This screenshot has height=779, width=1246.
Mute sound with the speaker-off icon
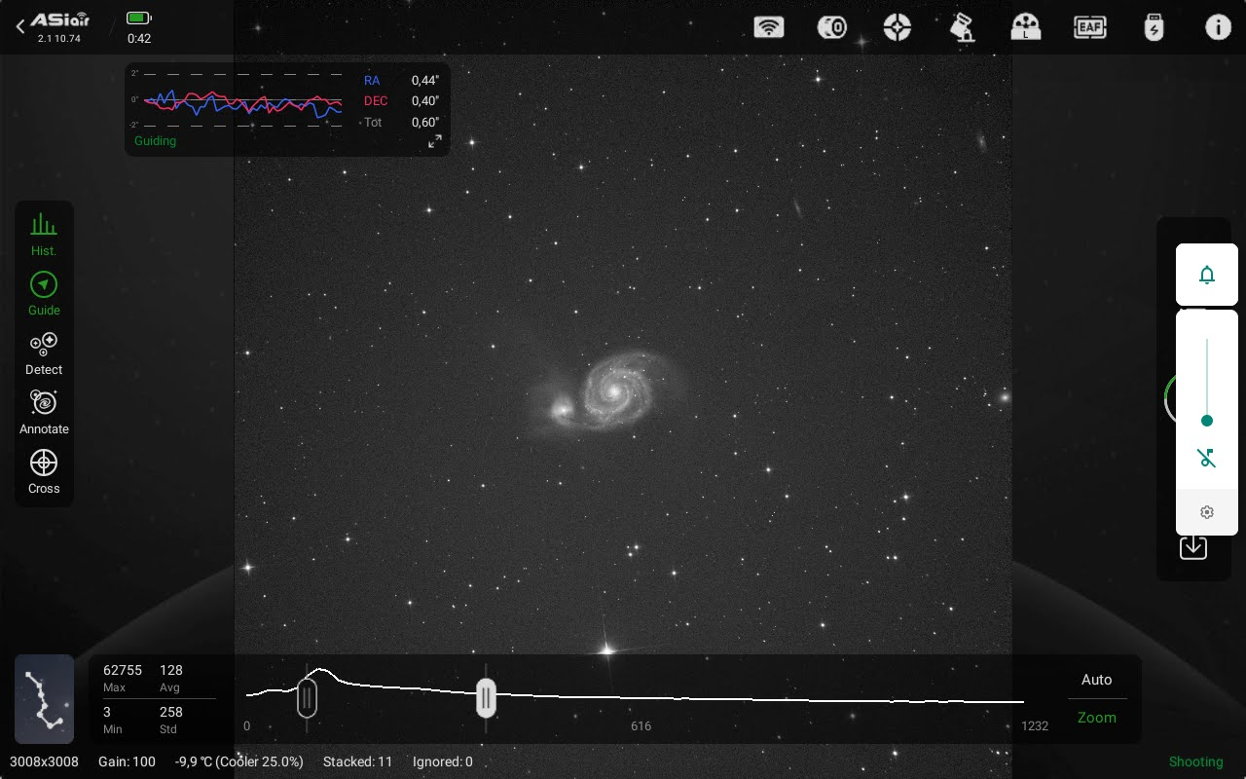[x=1207, y=458]
